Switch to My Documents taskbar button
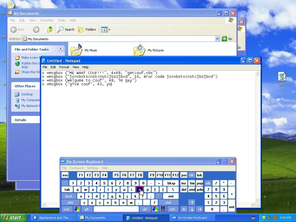296x222 pixels. pos(99,218)
